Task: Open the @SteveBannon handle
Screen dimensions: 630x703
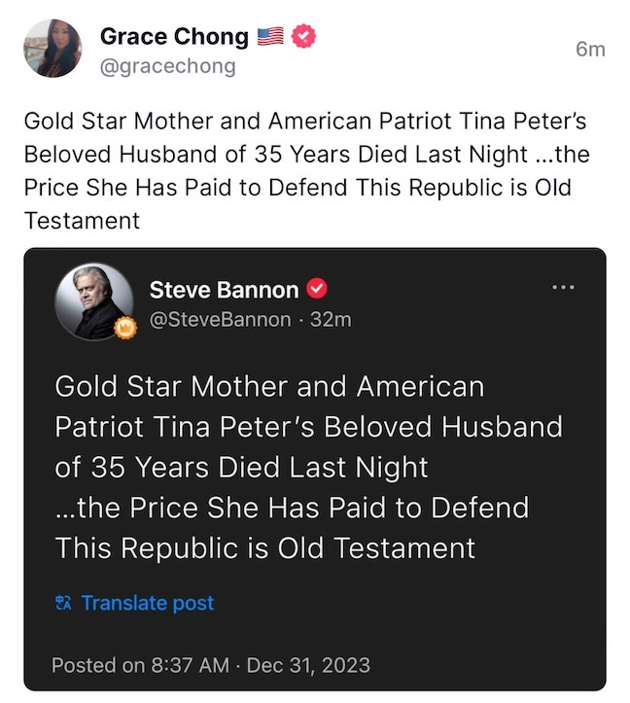Action: (x=219, y=318)
